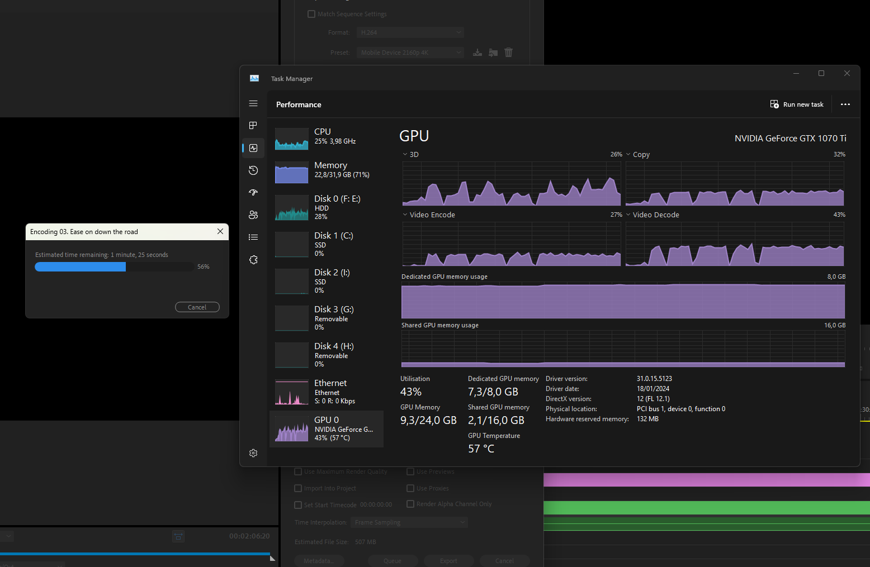Enable Import Into Project checkbox
The image size is (870, 567).
coord(298,488)
